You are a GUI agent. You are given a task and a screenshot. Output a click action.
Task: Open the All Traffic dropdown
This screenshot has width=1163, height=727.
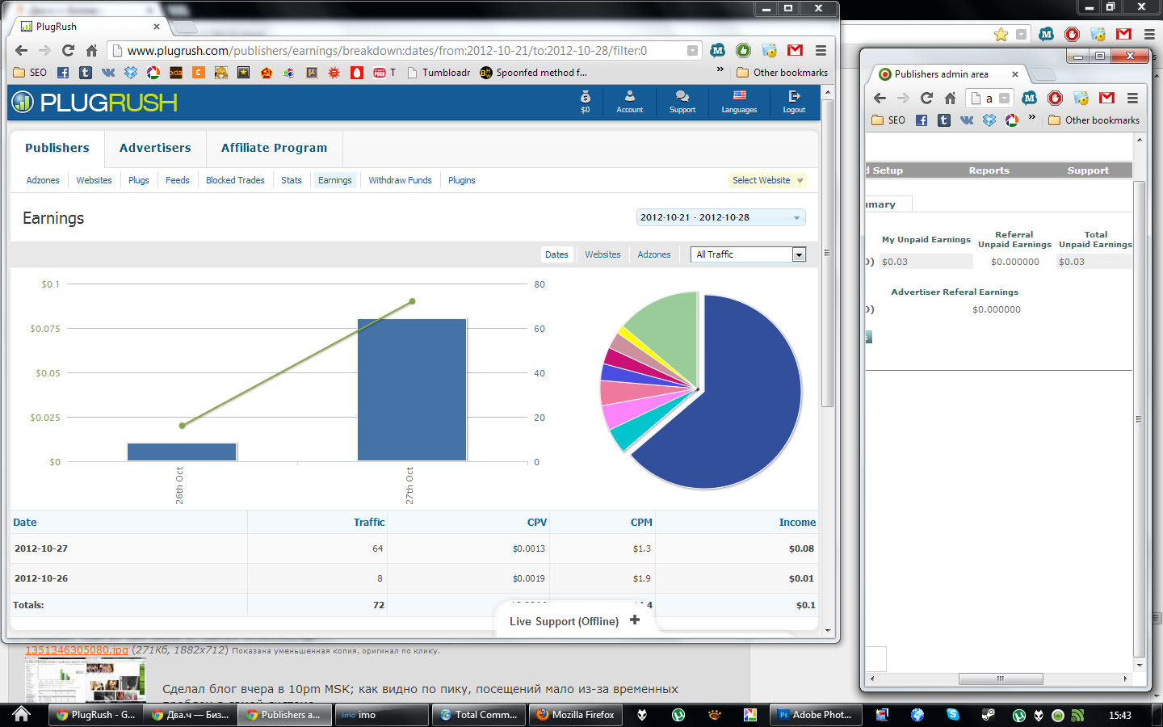click(749, 254)
